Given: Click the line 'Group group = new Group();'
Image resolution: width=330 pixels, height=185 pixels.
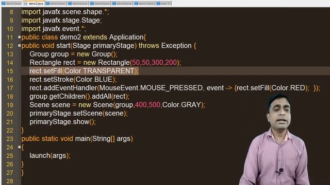Looking at the screenshot, I should coord(73,54).
